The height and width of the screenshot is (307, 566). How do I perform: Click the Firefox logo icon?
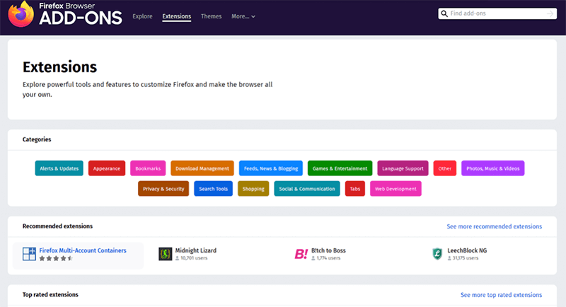click(x=21, y=14)
